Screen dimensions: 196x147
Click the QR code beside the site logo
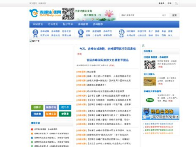pyautogui.click(x=68, y=14)
